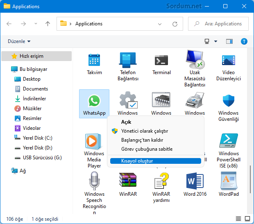Select the Windows memory chip icon
Viewport: 254px width, 224px height.
tap(161, 100)
